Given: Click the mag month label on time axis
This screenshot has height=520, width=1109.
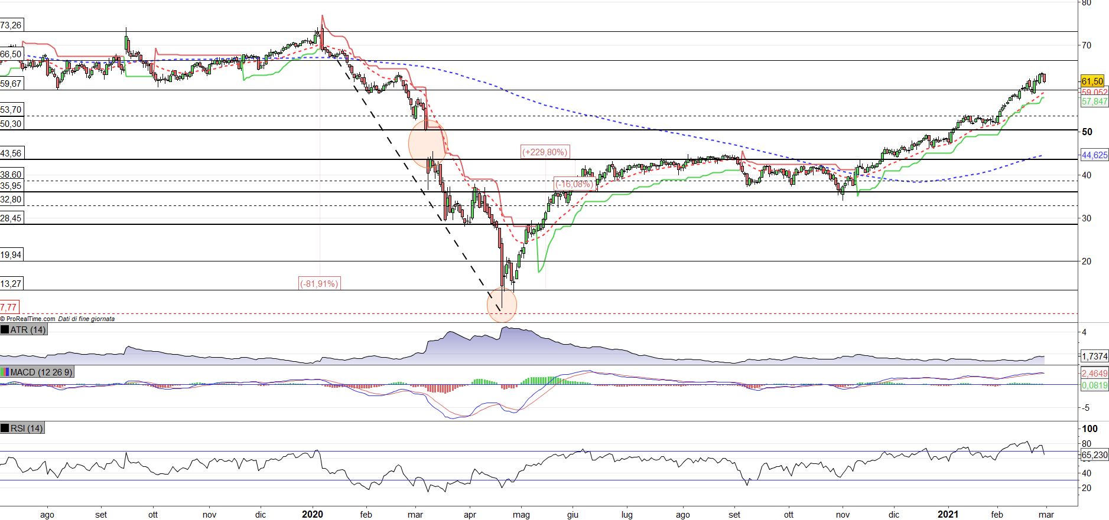Looking at the screenshot, I should pos(522,515).
